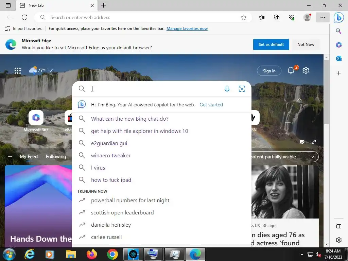Open Outlook sidebar icon
The width and height of the screenshot is (348, 261).
(x=339, y=58)
